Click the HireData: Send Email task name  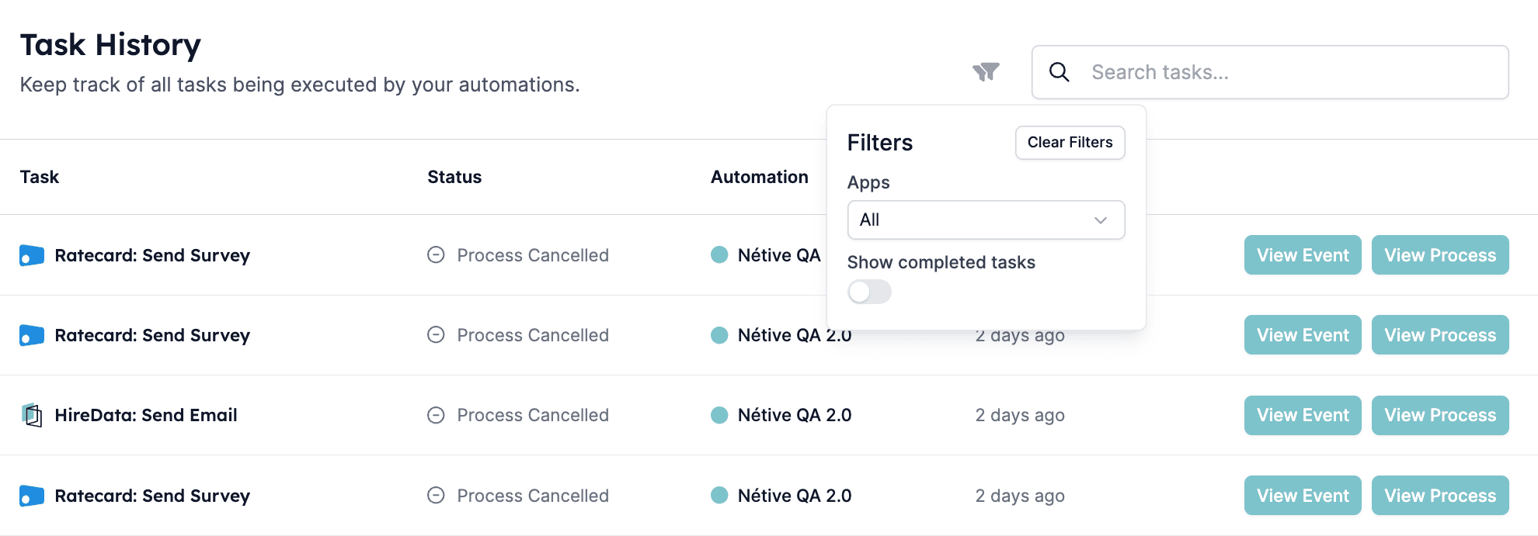(x=146, y=415)
